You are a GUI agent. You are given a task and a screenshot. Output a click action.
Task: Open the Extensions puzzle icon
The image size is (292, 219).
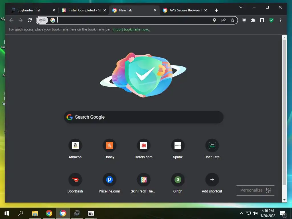point(253,20)
